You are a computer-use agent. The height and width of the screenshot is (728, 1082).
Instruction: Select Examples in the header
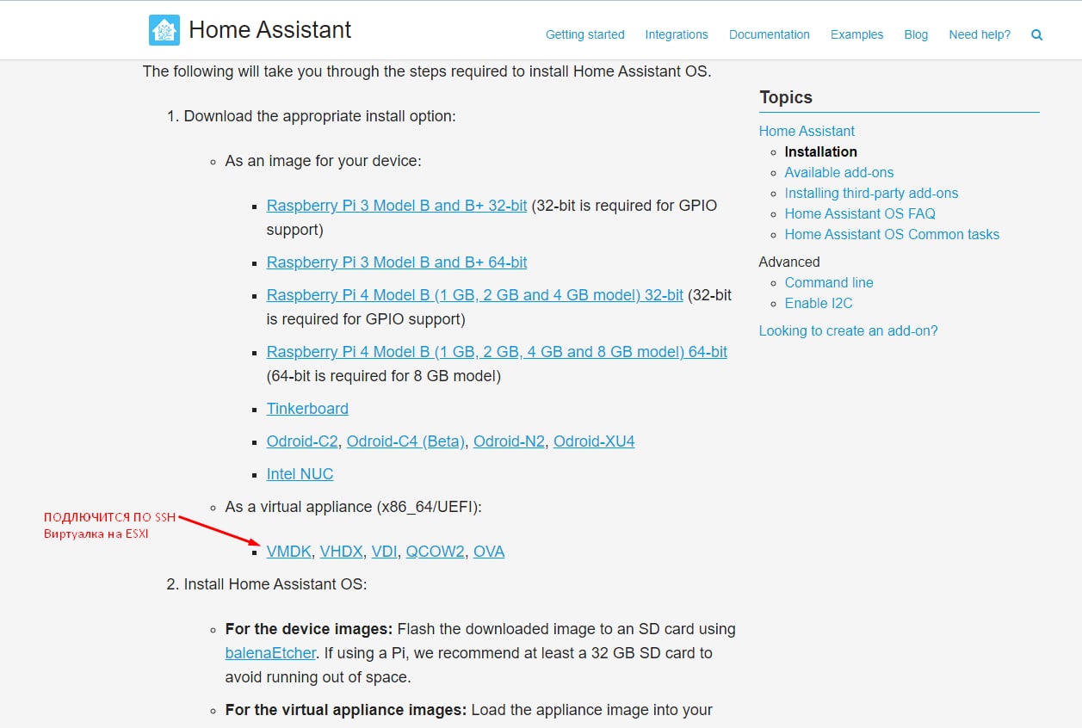(856, 34)
